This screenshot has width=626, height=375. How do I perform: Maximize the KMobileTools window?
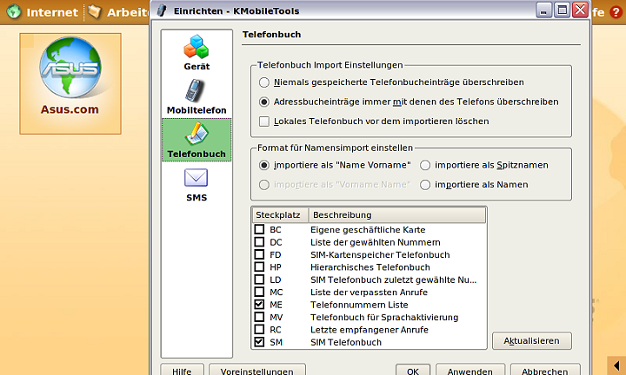tap(563, 10)
